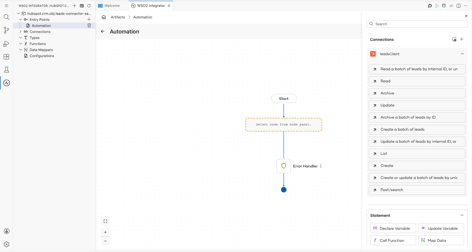Open Accounts icon in activity bar

7,231
